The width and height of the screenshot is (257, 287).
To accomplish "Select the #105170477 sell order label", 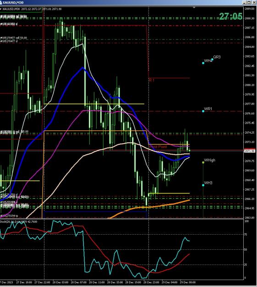I will pos(14,38).
